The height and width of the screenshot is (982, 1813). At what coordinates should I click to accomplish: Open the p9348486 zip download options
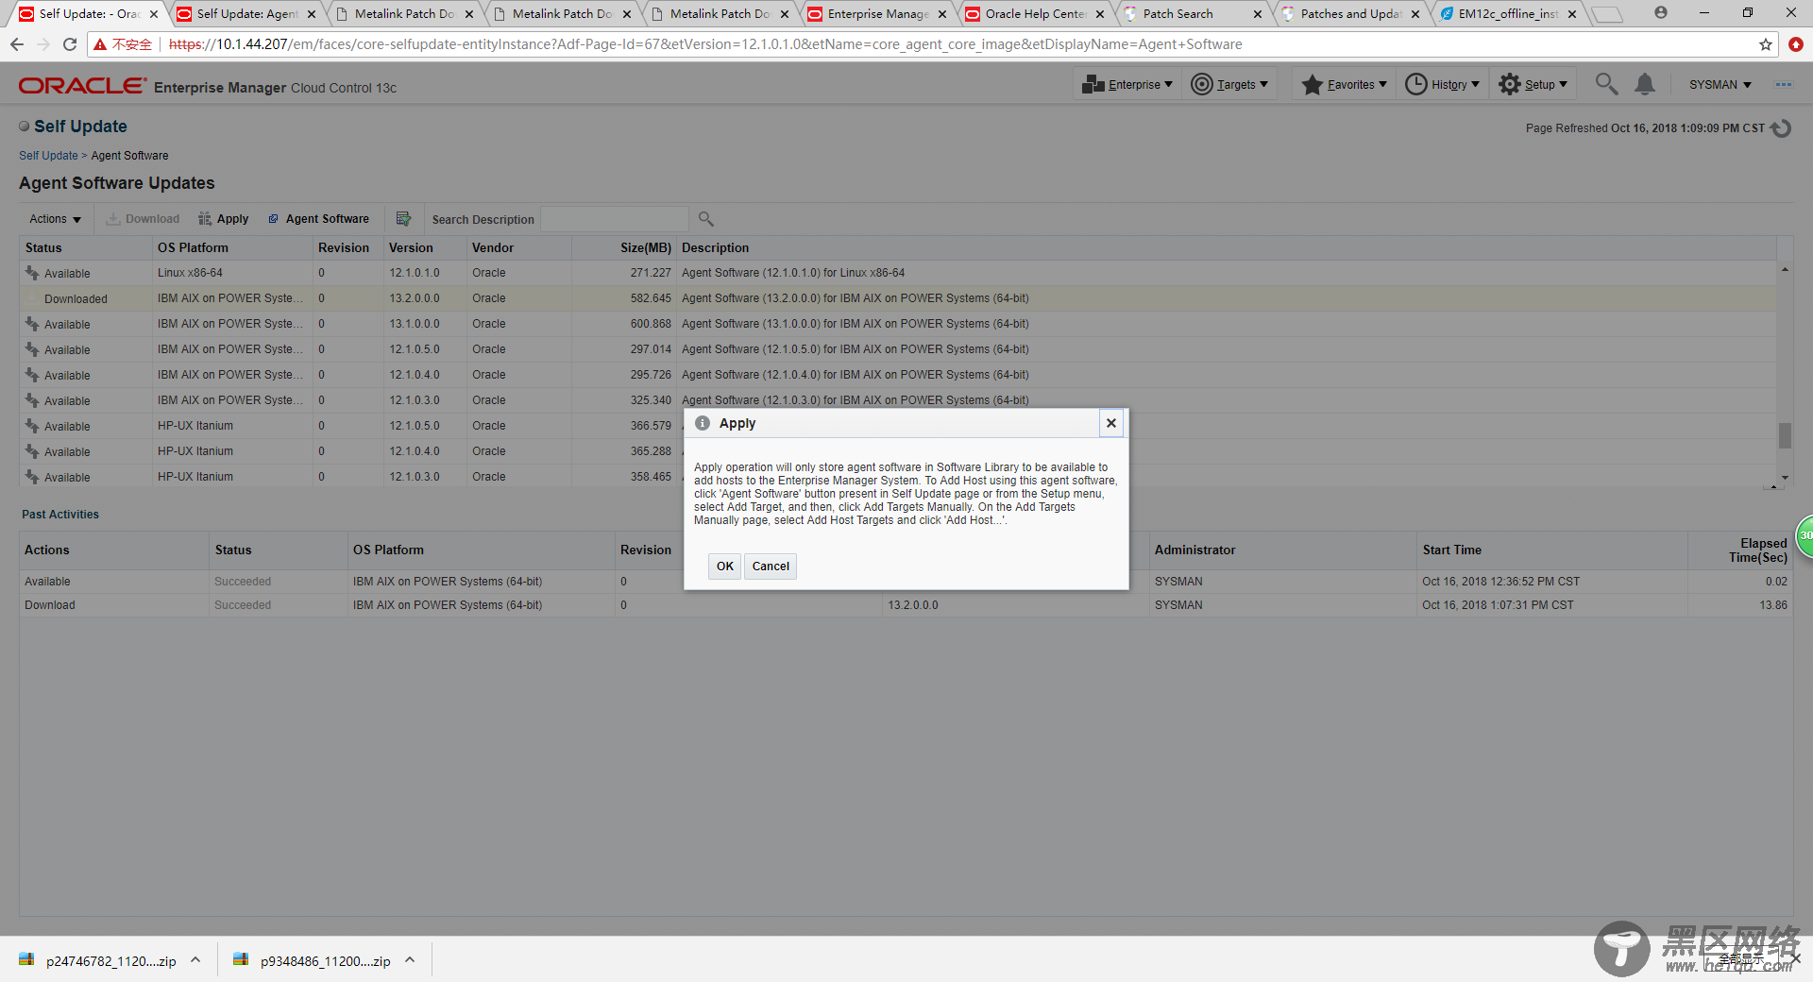(410, 960)
